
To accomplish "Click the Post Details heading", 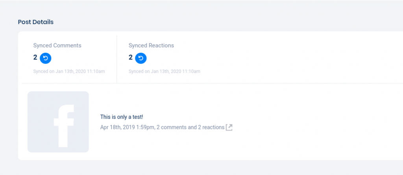I will coord(36,22).
